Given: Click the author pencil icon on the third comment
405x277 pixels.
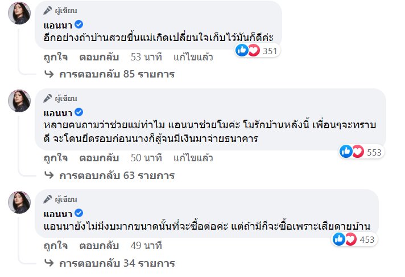Looking at the screenshot, I should pos(48,199).
